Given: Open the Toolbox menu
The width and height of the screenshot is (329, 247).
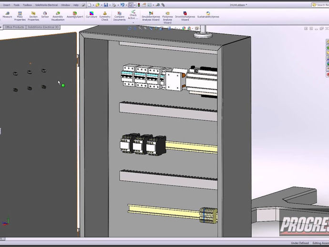Looking at the screenshot, I should coord(27,5).
